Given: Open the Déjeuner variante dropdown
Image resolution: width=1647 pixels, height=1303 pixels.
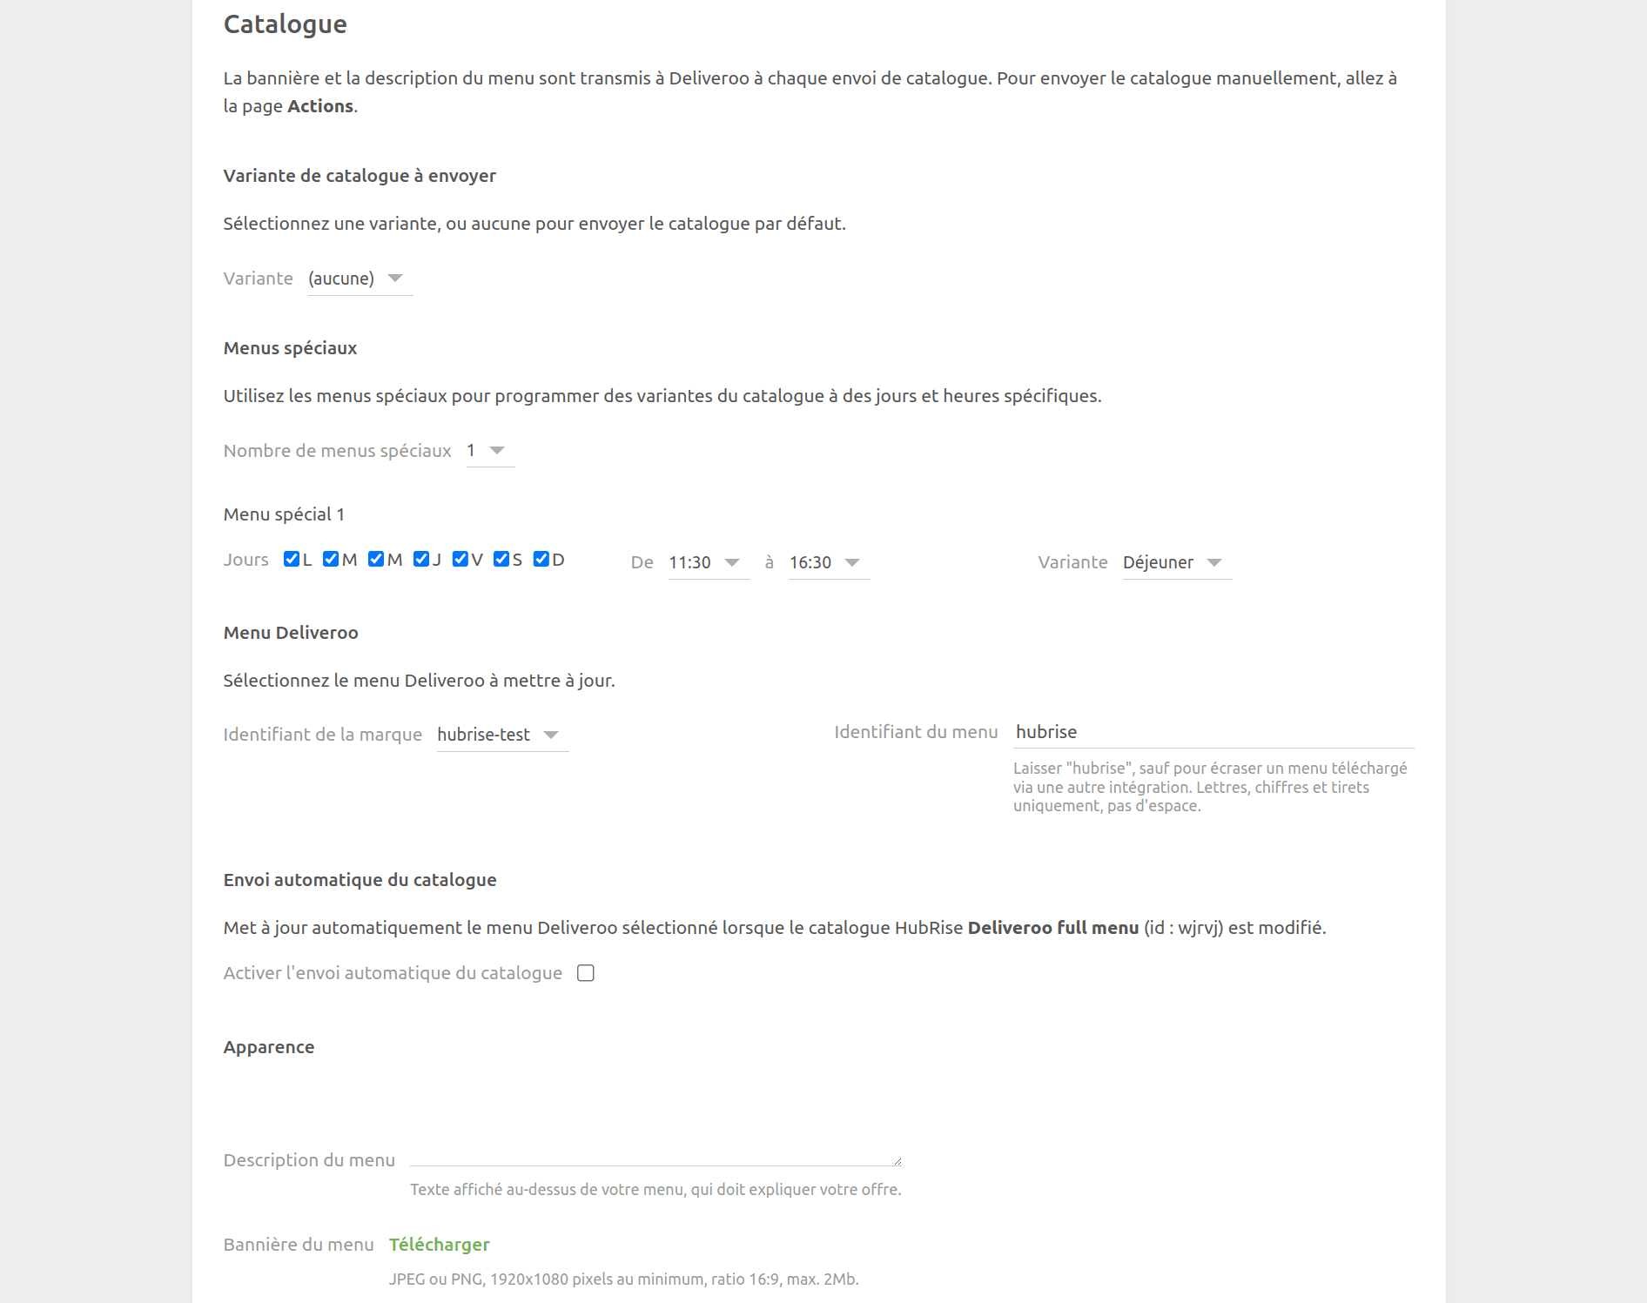Looking at the screenshot, I should point(1175,562).
